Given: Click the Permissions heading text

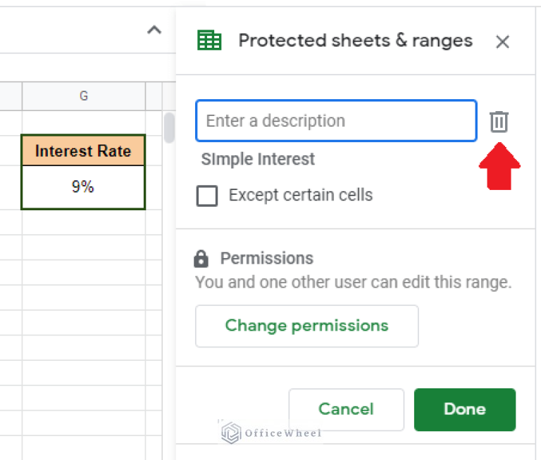Looking at the screenshot, I should pos(266,258).
